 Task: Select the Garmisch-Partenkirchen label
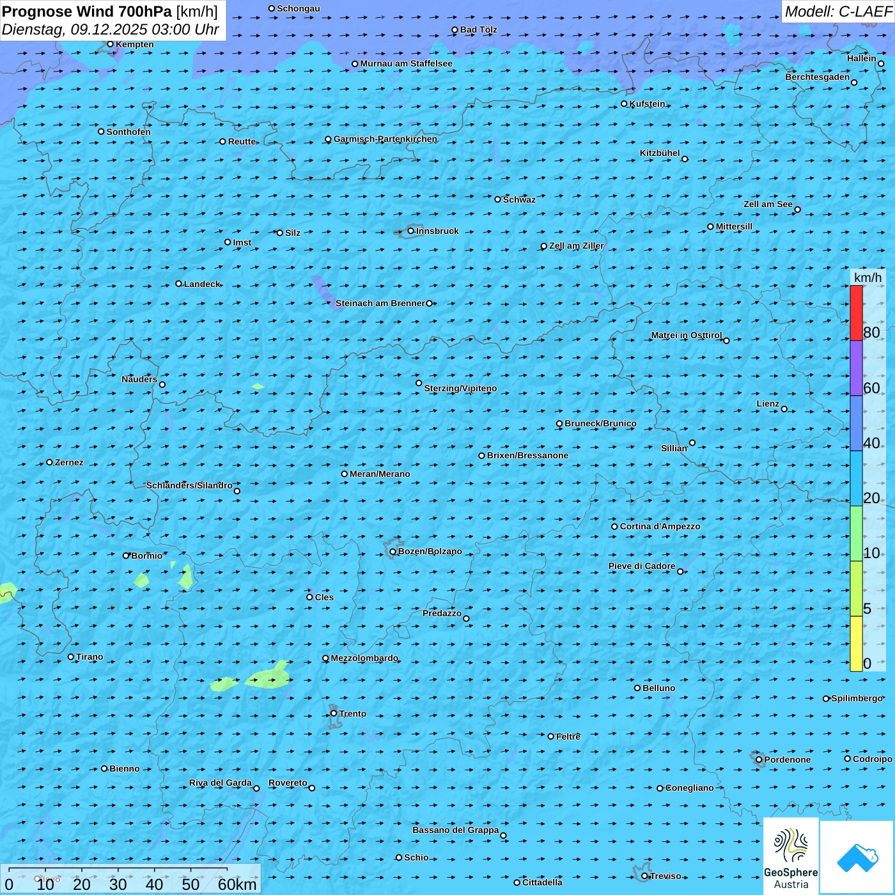tap(385, 139)
